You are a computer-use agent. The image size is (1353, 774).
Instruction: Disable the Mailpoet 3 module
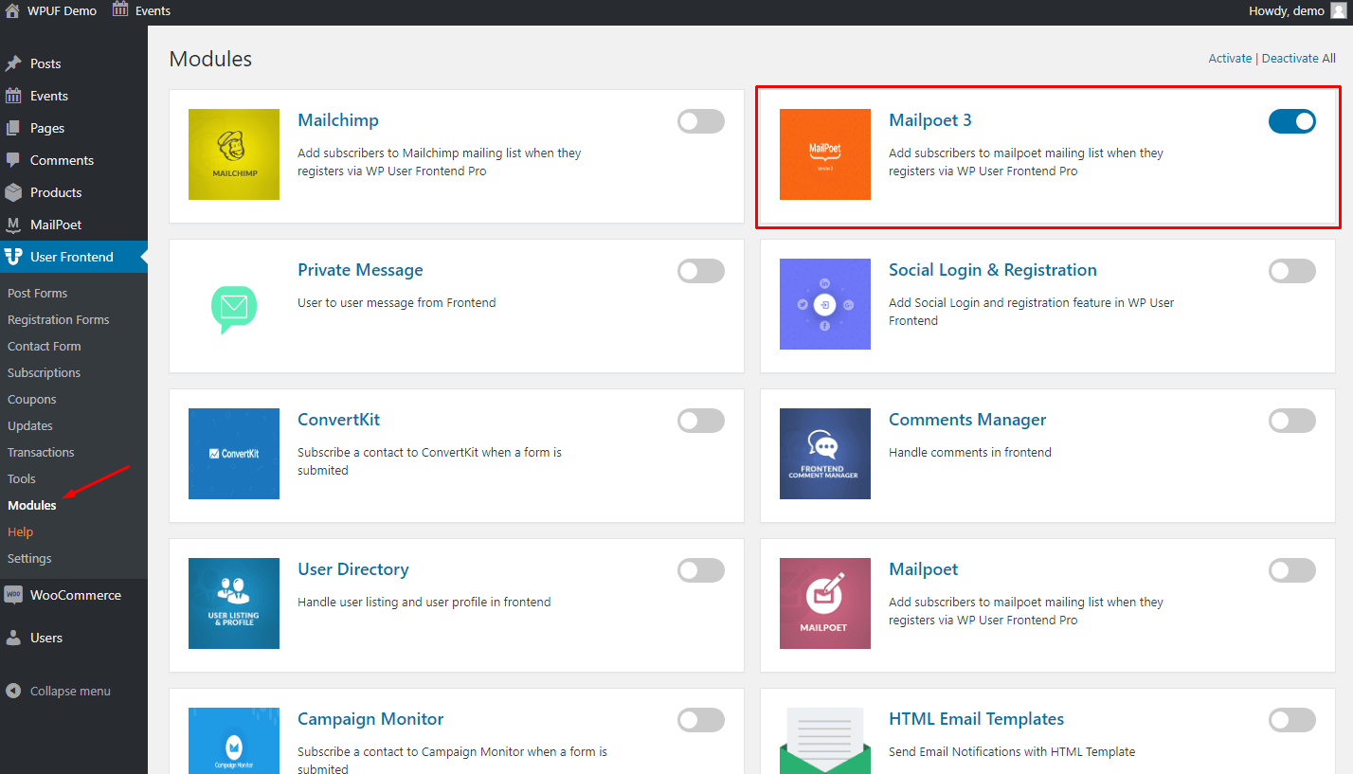pos(1292,121)
